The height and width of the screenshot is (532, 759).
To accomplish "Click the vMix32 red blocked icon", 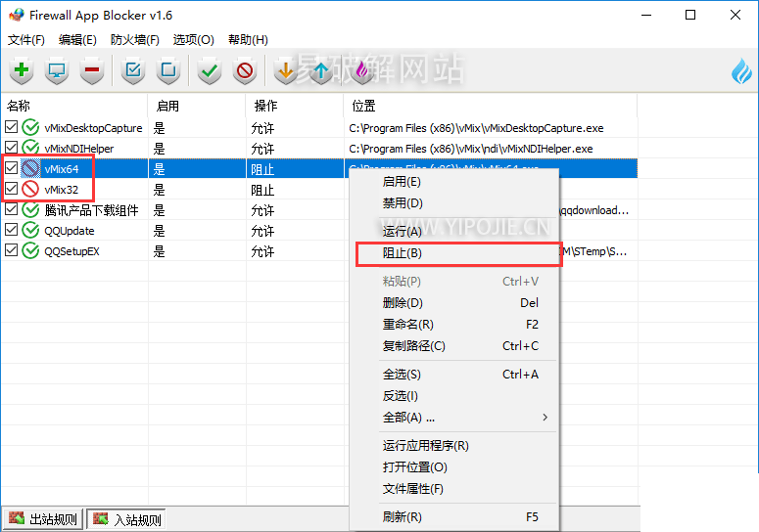I will pyautogui.click(x=31, y=189).
